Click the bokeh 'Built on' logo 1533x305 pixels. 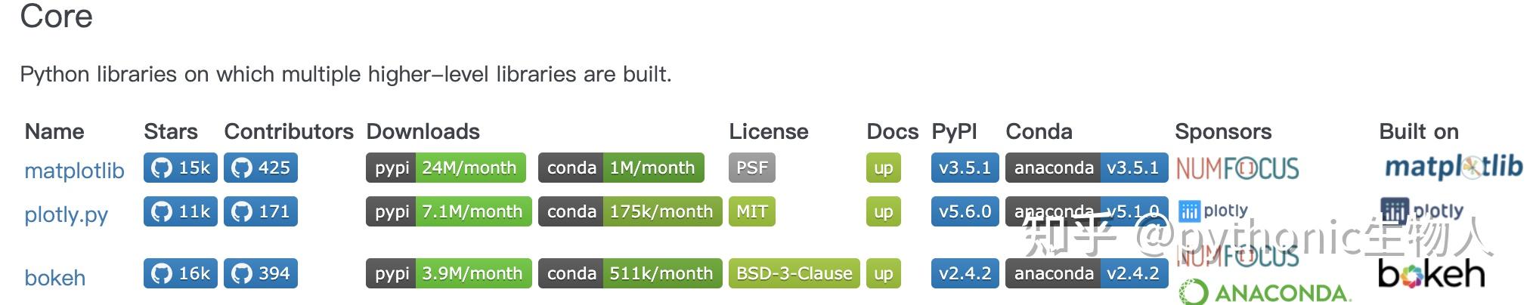(x=1430, y=275)
